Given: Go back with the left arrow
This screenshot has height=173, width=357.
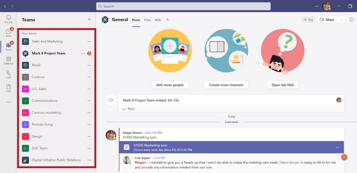Looking at the screenshot, I should (5, 6).
